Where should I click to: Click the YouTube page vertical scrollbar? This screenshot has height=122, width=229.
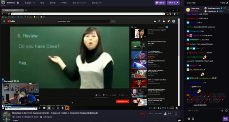pyautogui.click(x=179, y=62)
